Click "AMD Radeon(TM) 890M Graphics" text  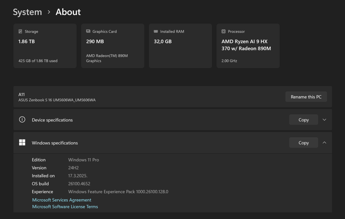(x=107, y=58)
